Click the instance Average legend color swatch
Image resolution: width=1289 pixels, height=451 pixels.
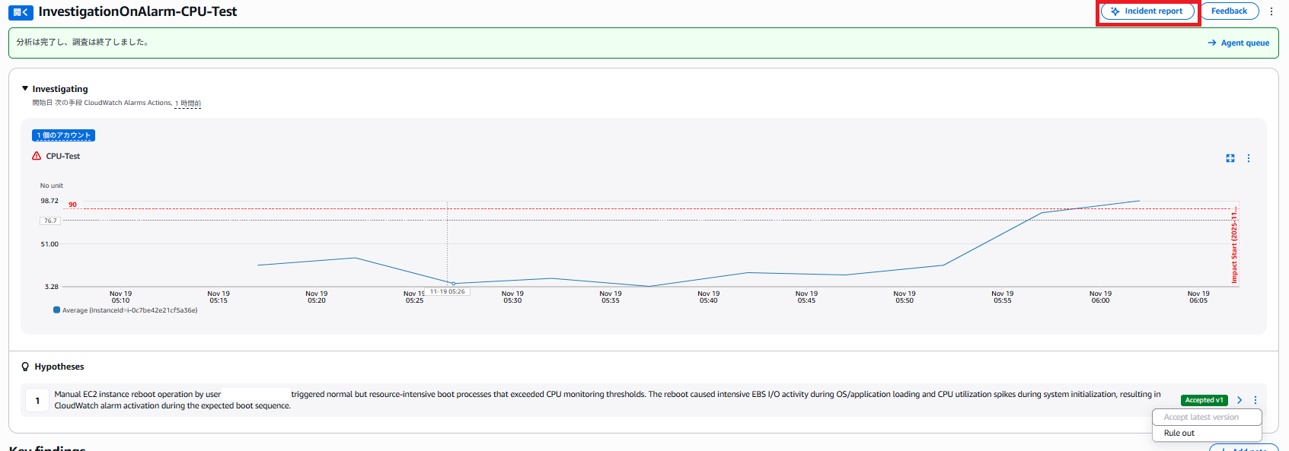pyautogui.click(x=56, y=310)
